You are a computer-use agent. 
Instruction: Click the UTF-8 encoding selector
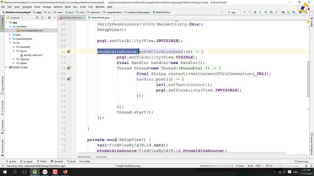point(269,166)
